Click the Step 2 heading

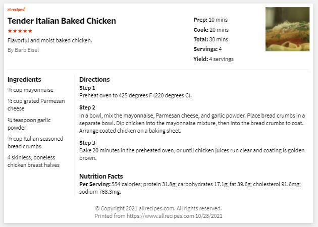click(87, 107)
